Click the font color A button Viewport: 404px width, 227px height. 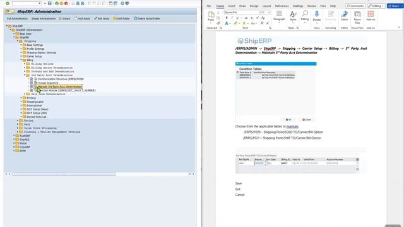coord(244,23)
